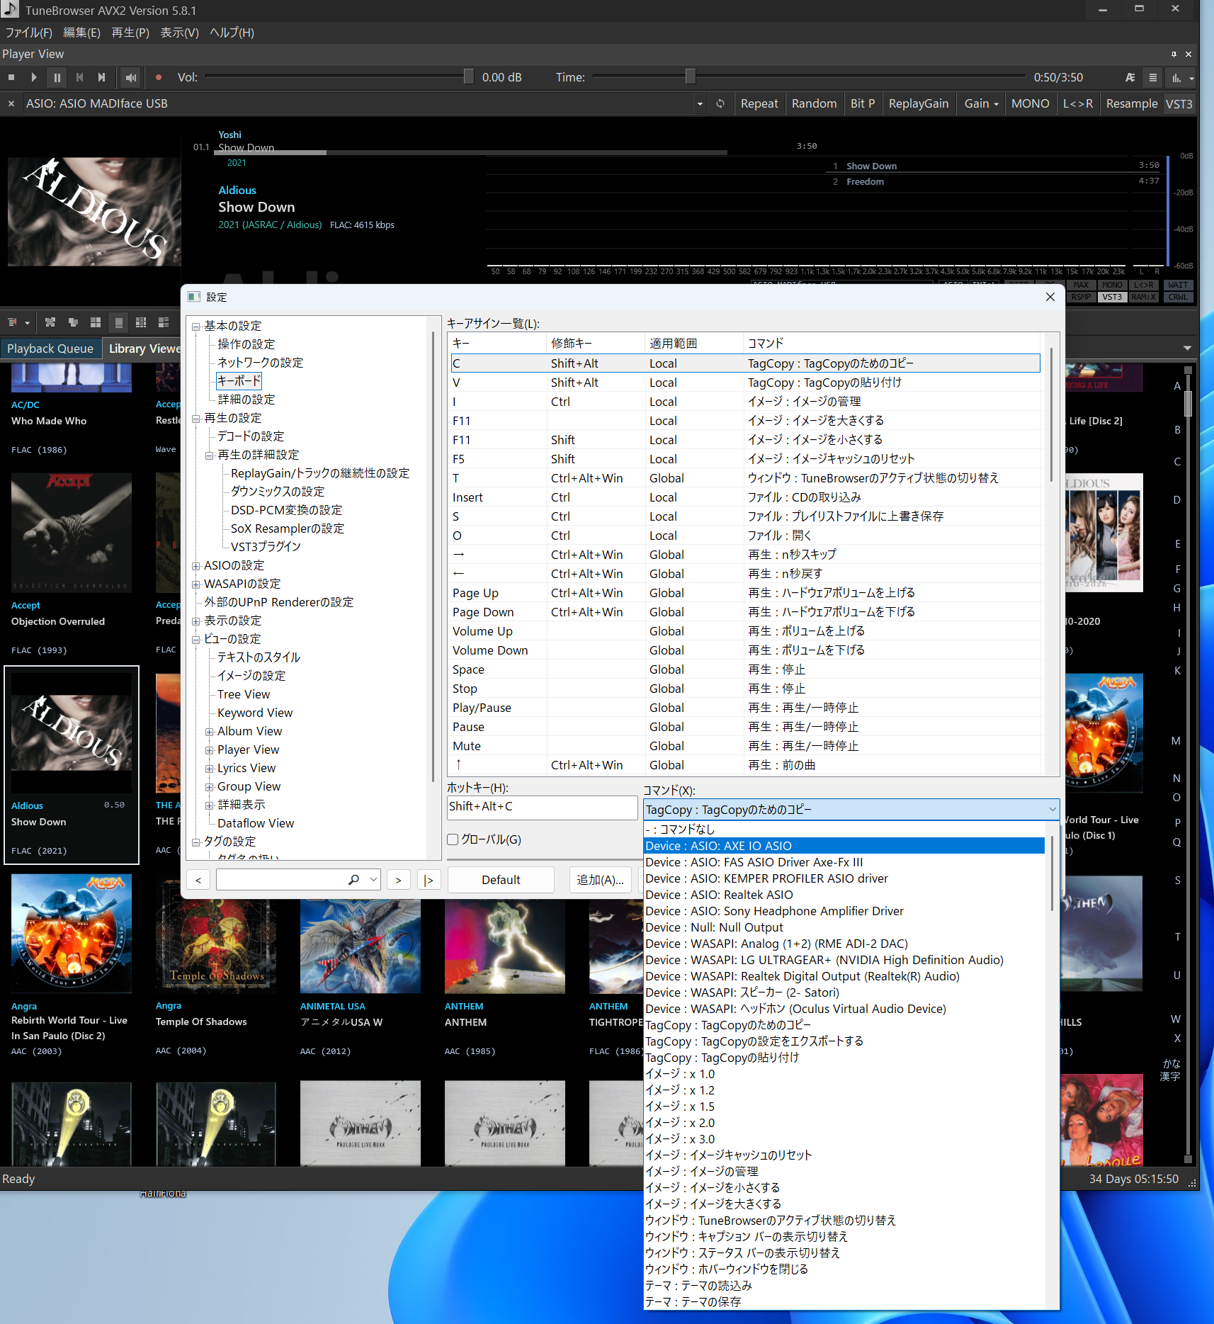
Task: Select 'Device : ASIO: Realtek ASIO' from list
Action: (719, 895)
